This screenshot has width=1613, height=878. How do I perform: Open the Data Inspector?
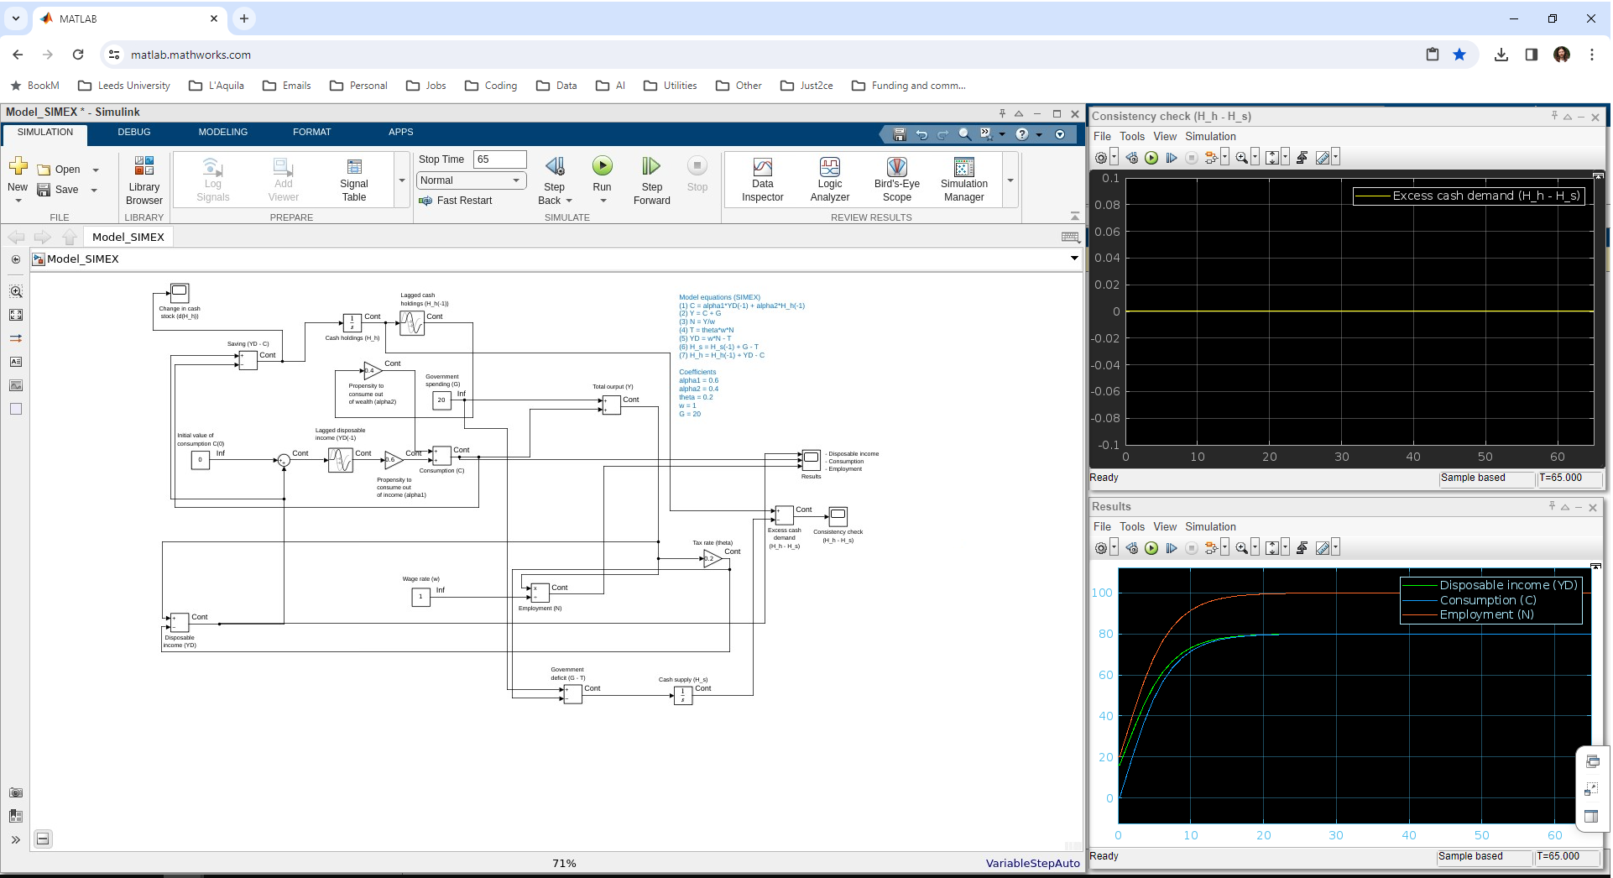click(762, 180)
